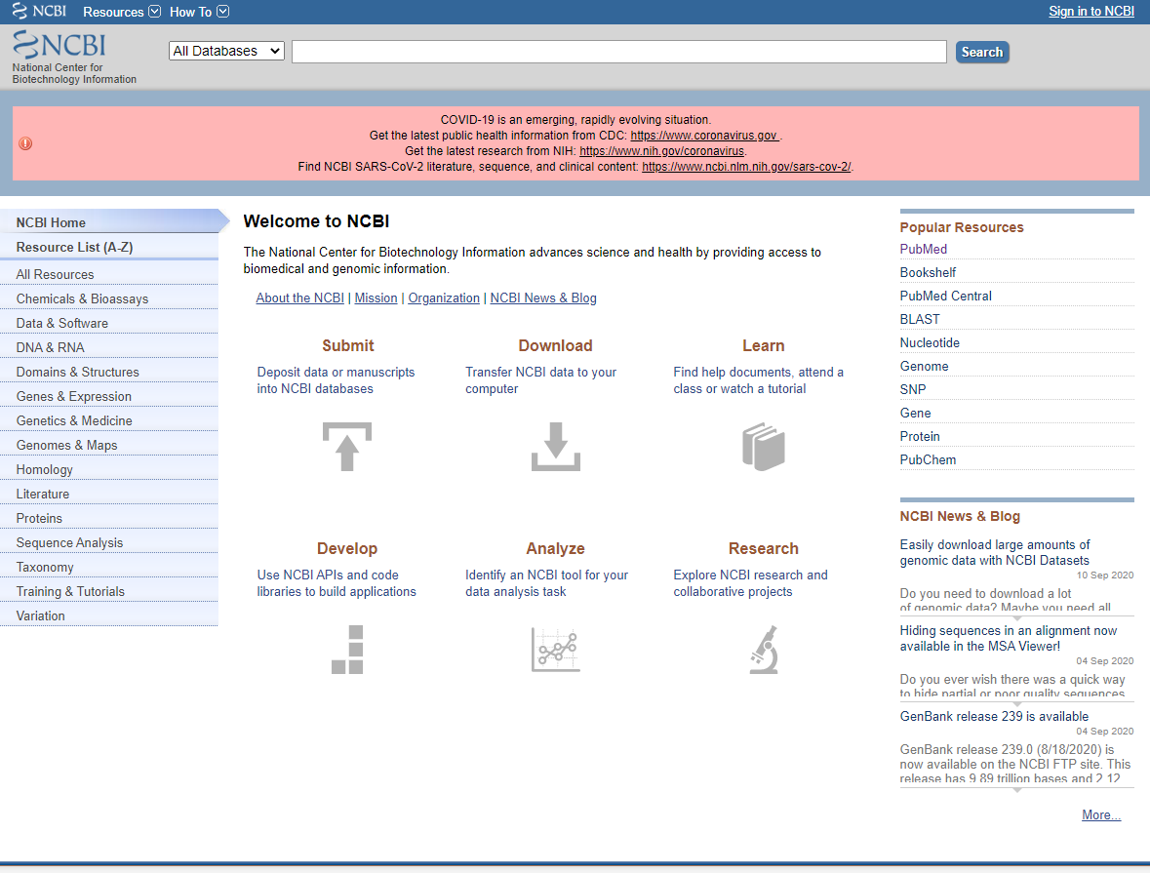Viewport: 1150px width, 873px height.
Task: Open the Resources dropdown menu
Action: coord(122,12)
